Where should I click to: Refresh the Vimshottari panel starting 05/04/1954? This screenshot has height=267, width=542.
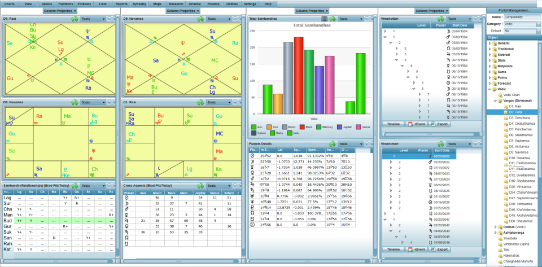click(x=441, y=19)
